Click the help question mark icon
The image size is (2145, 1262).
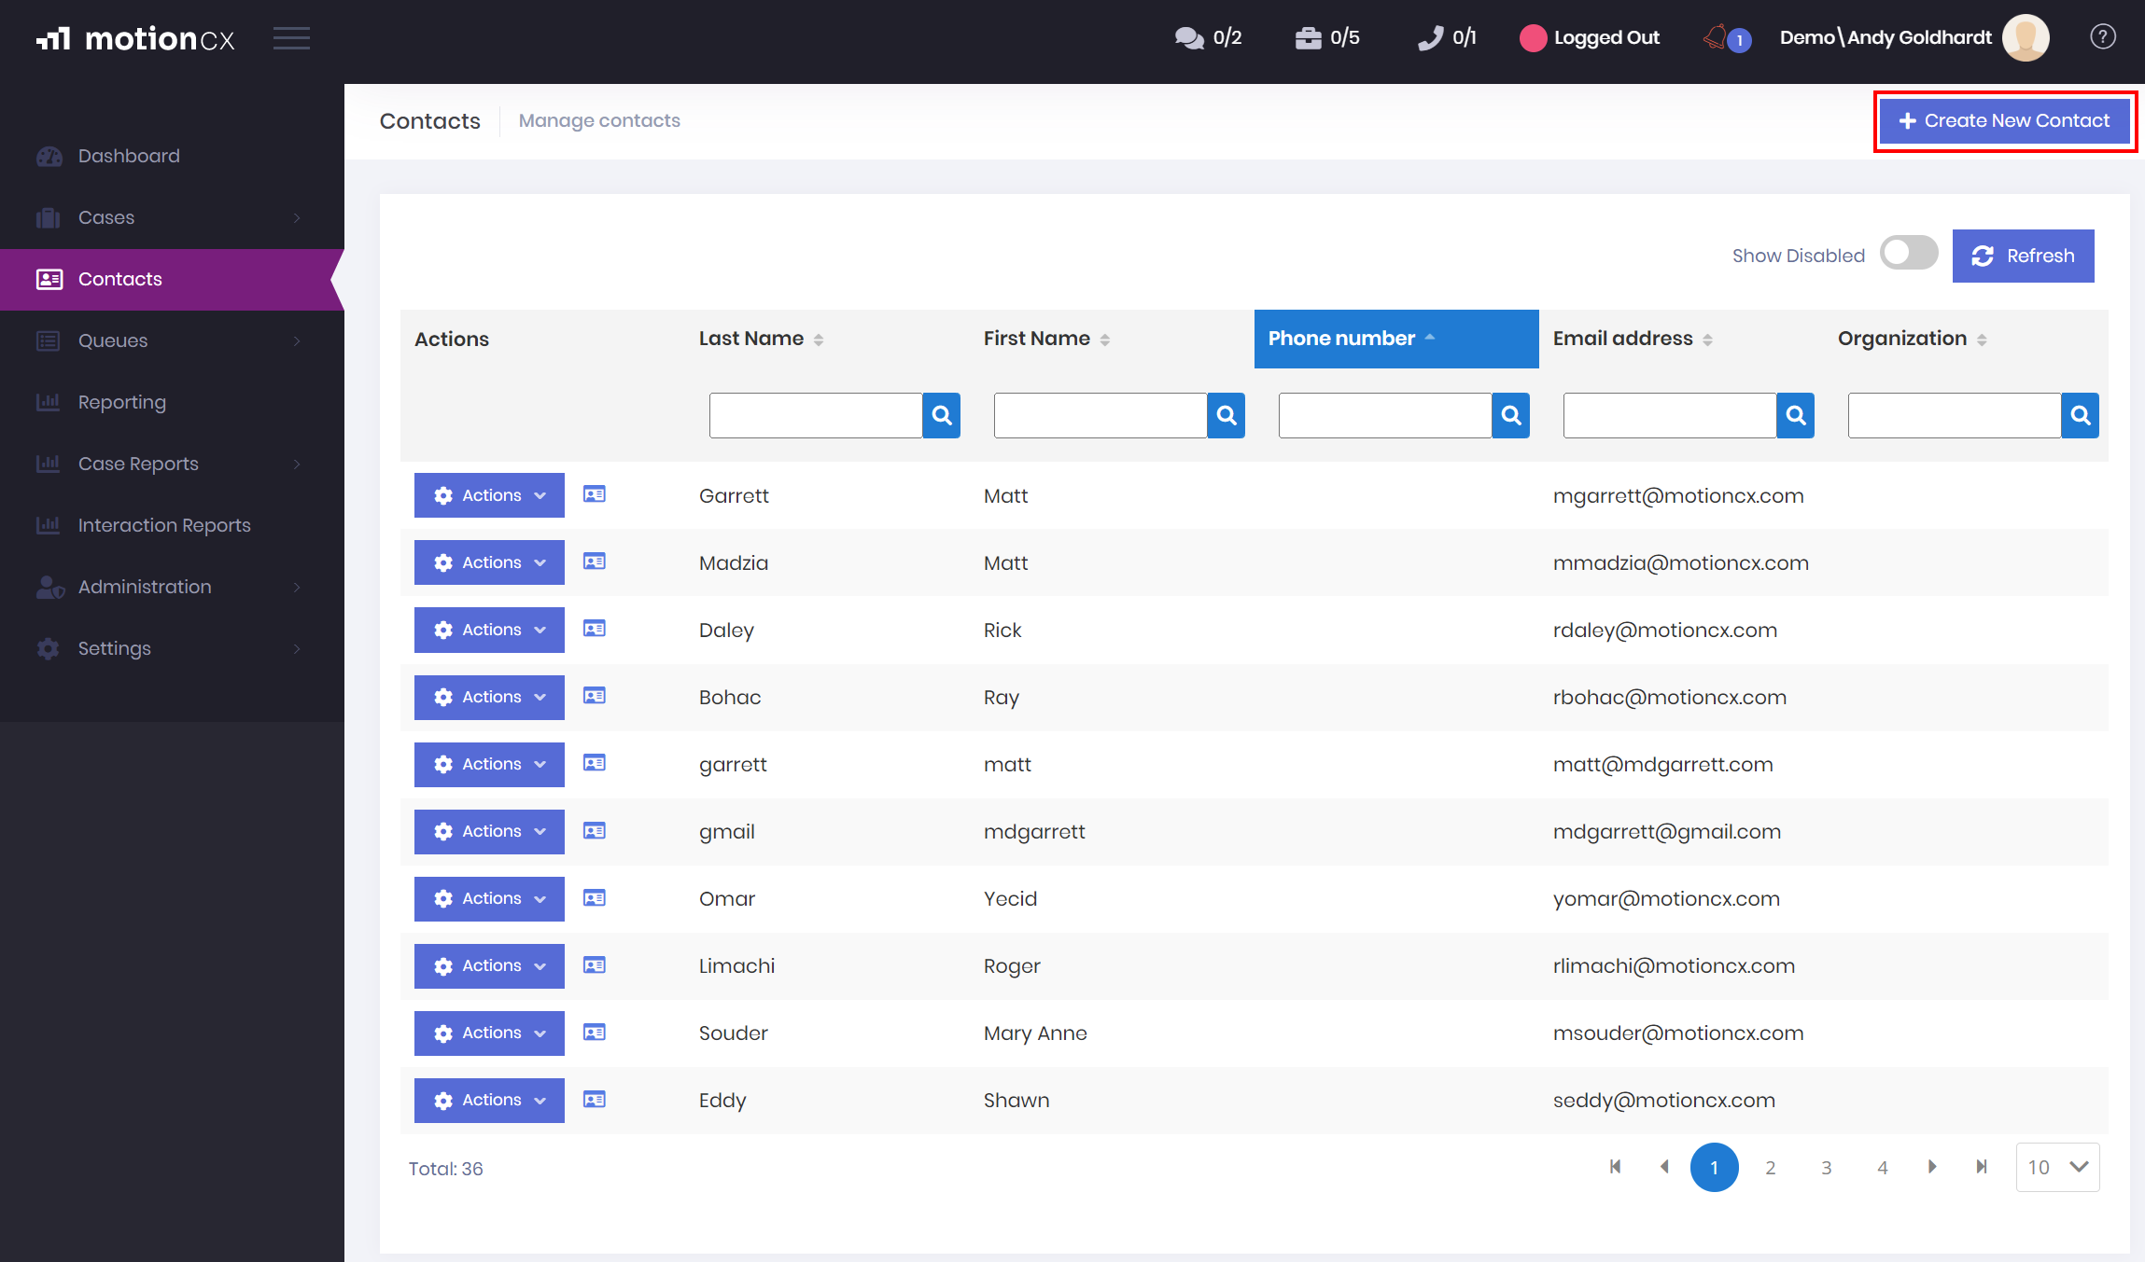2102,37
